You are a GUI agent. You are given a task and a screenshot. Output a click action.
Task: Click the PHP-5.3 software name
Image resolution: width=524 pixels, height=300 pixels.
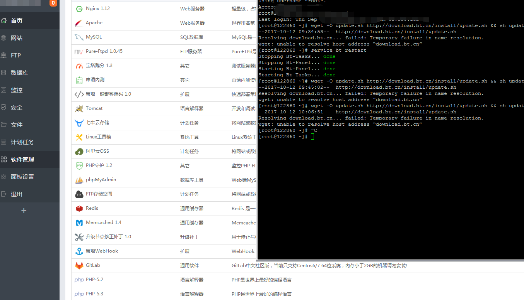pos(94,294)
